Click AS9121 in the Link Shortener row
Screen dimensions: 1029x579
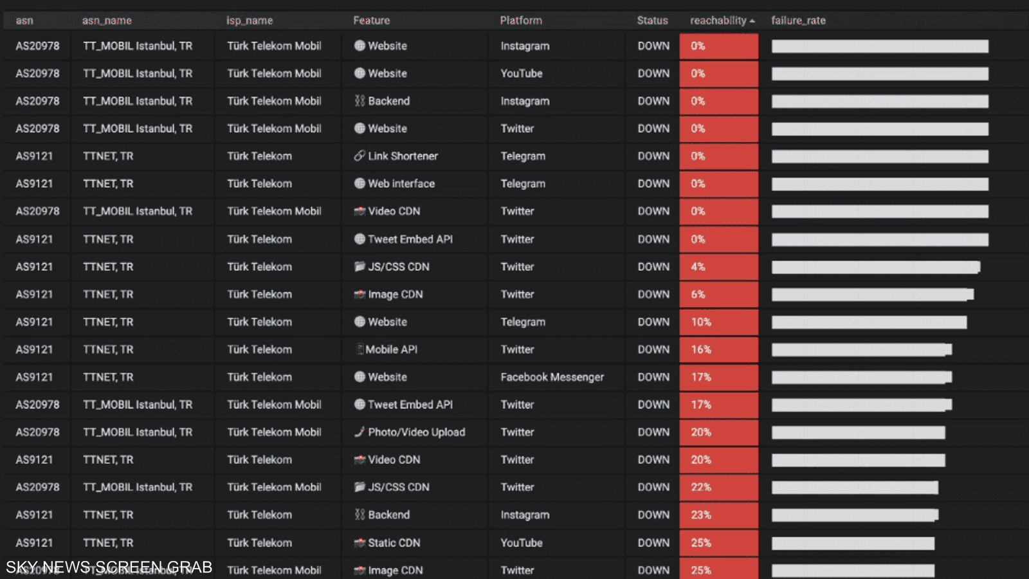pyautogui.click(x=34, y=156)
